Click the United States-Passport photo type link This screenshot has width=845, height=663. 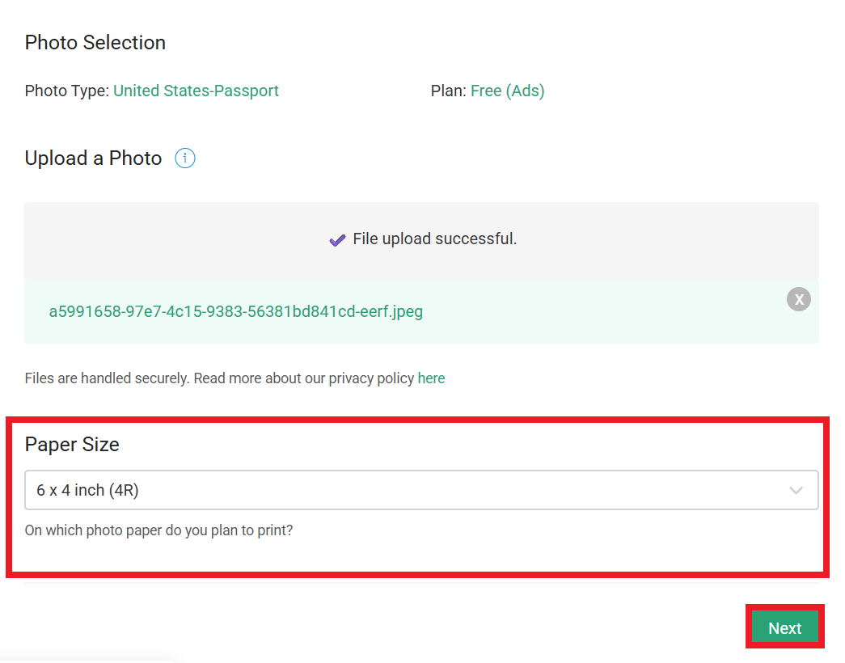coord(196,91)
